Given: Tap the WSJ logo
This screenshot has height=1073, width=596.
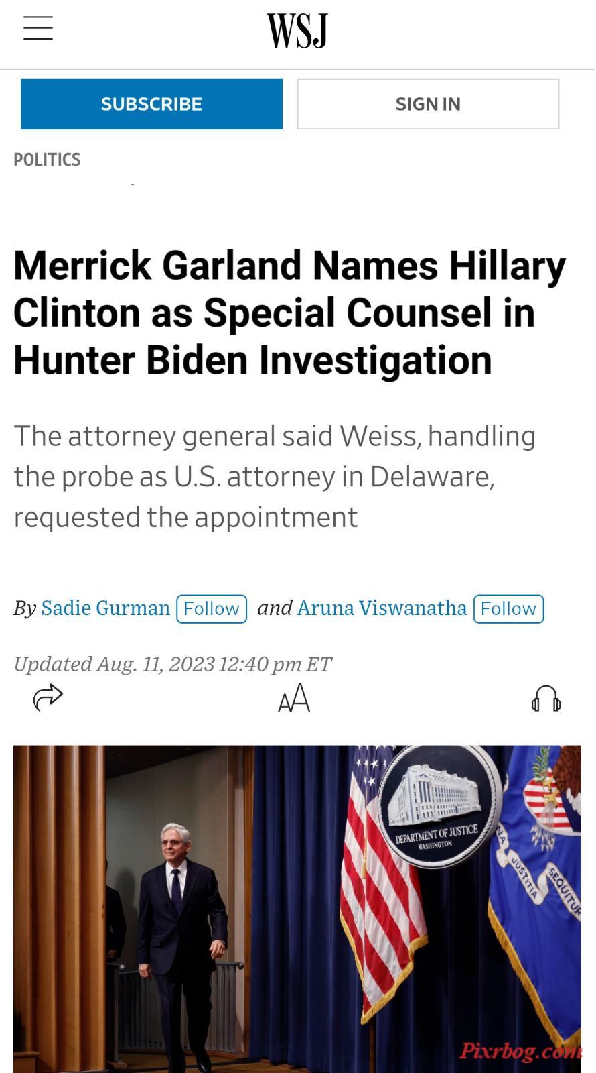Looking at the screenshot, I should [x=297, y=31].
